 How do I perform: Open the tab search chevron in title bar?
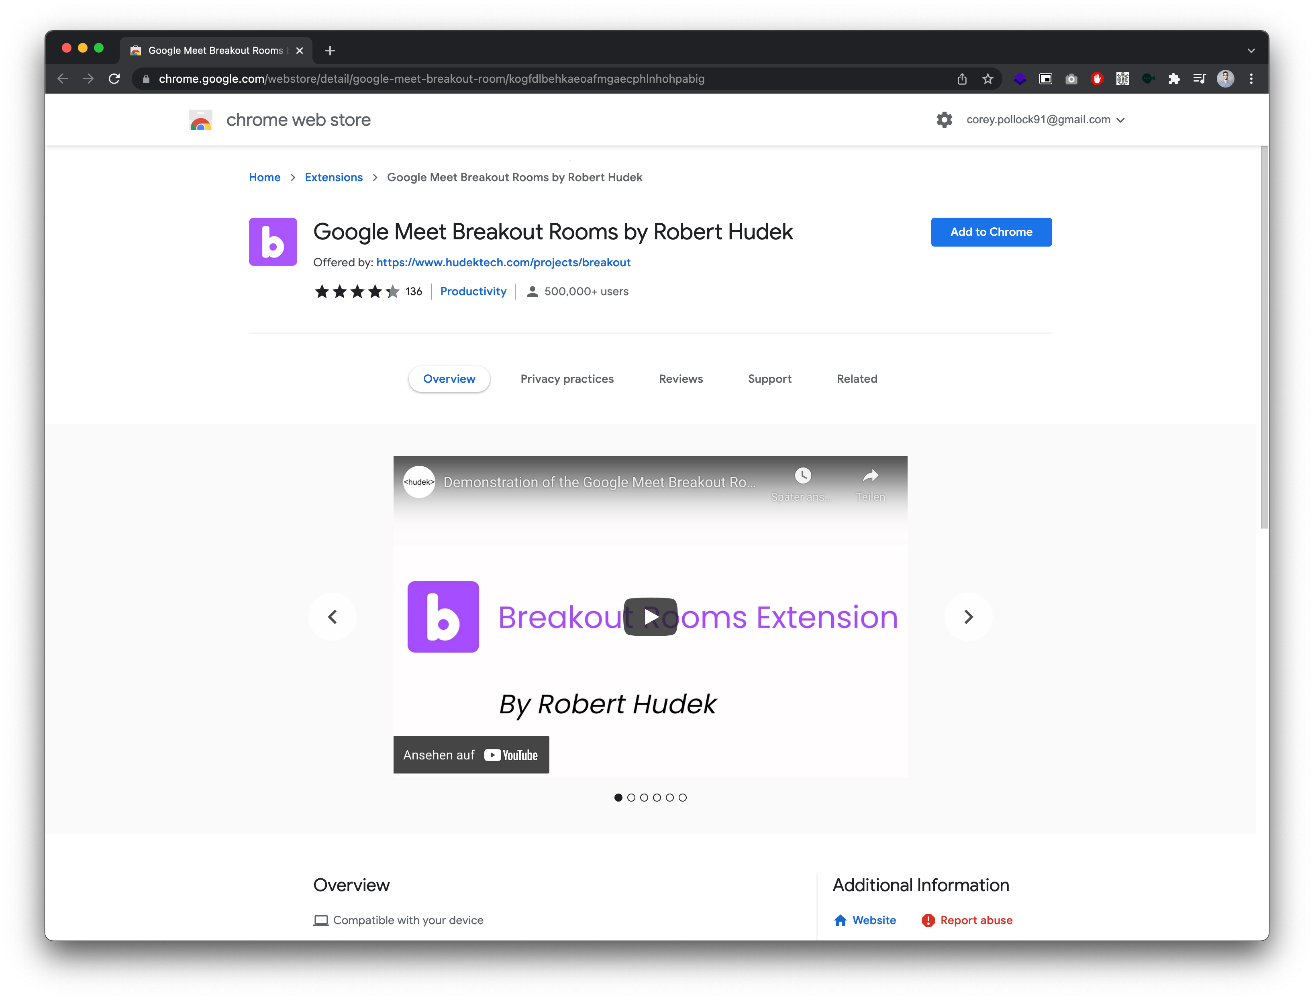[x=1251, y=51]
